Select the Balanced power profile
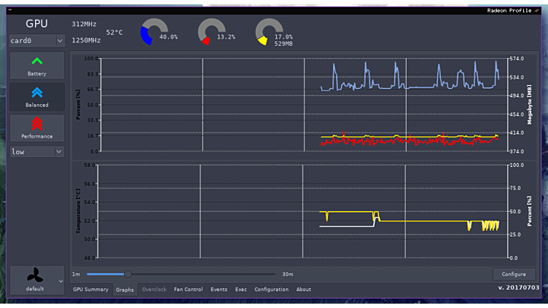Screen dimensions: 548x308 36,97
